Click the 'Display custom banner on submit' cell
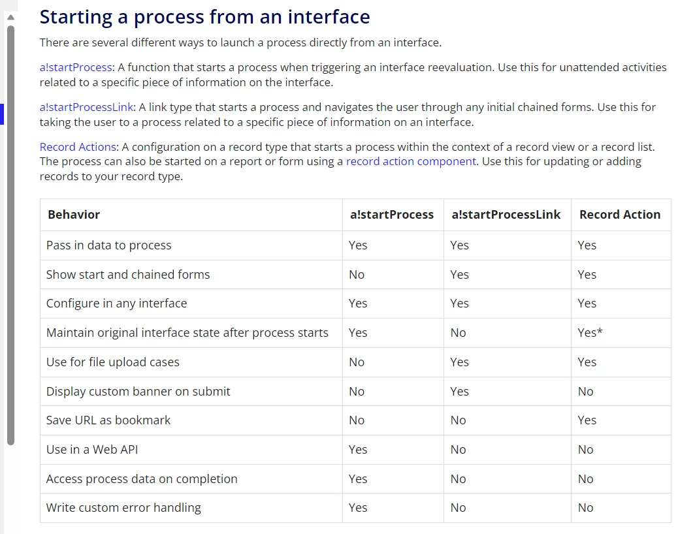The width and height of the screenshot is (693, 534). click(x=191, y=391)
